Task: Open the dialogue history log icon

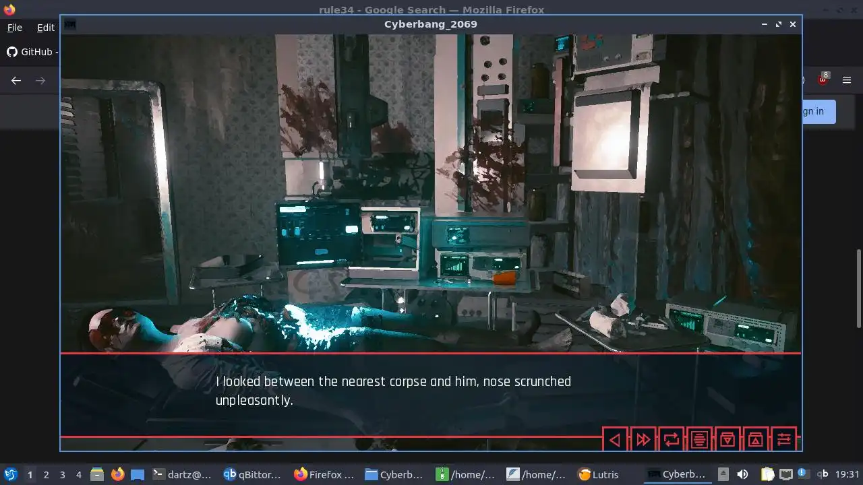Action: [700, 440]
